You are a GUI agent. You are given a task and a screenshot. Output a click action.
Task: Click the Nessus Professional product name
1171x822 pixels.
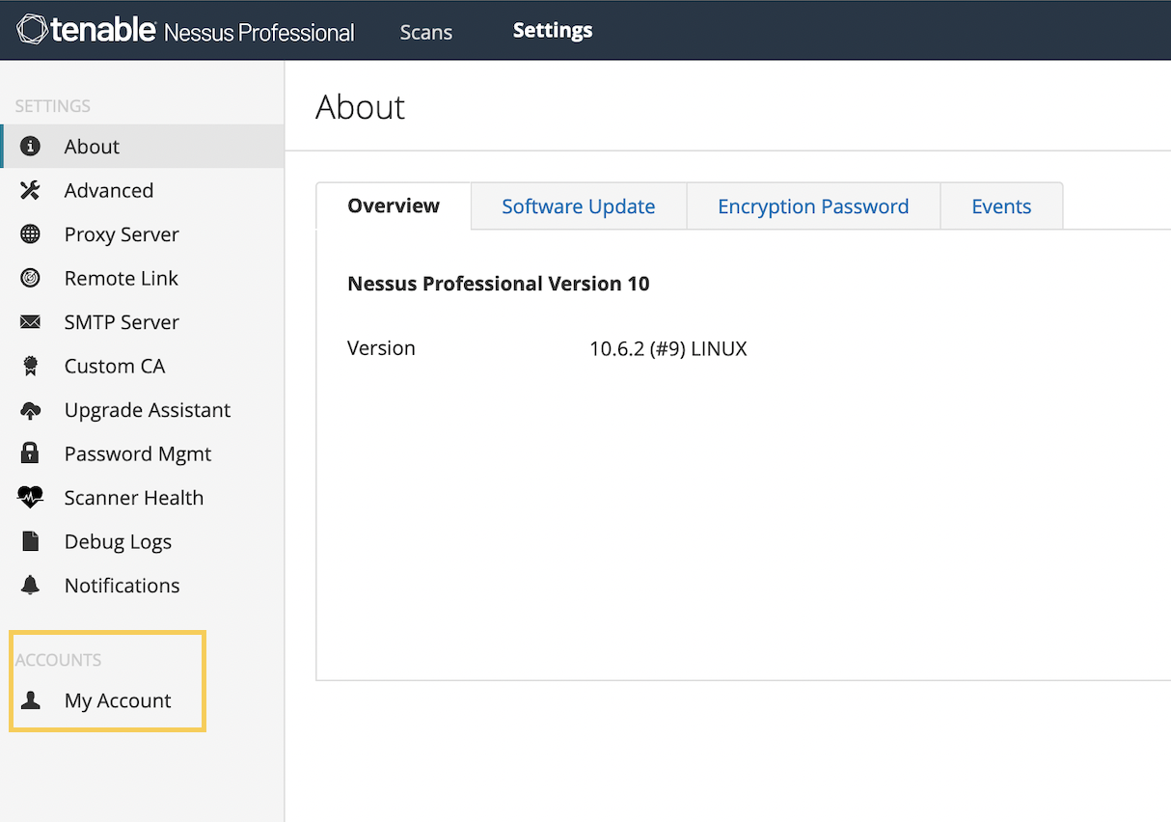coord(259,33)
